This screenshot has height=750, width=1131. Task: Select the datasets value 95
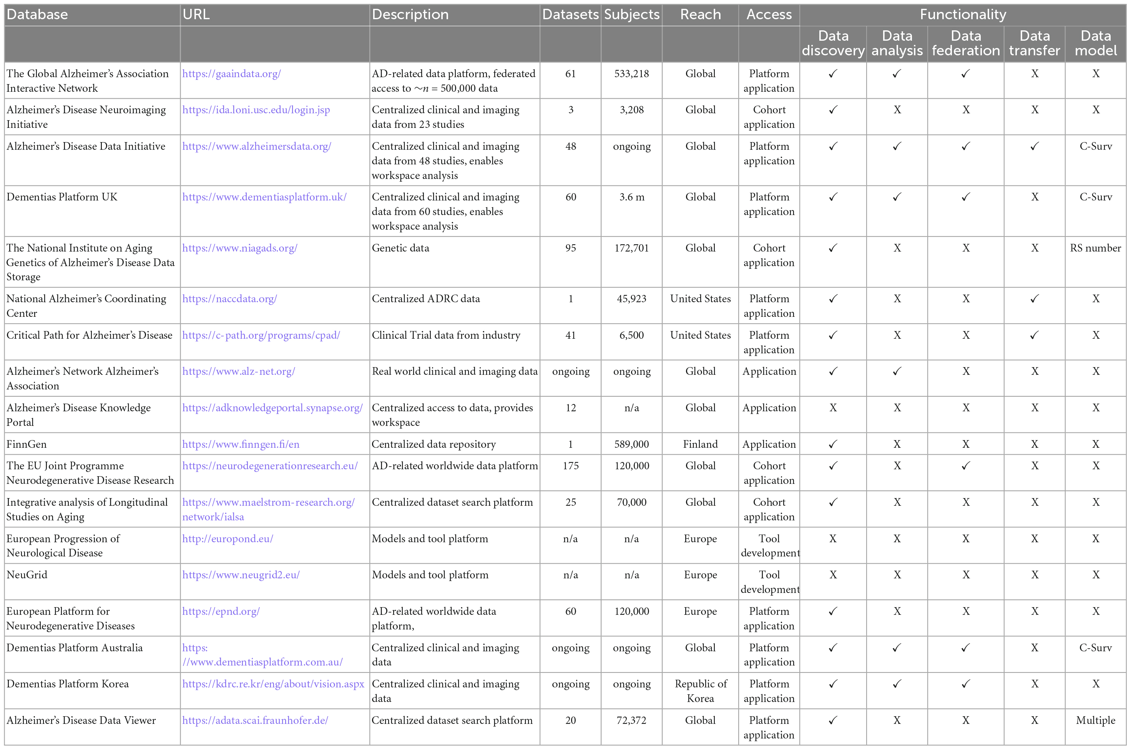[571, 248]
